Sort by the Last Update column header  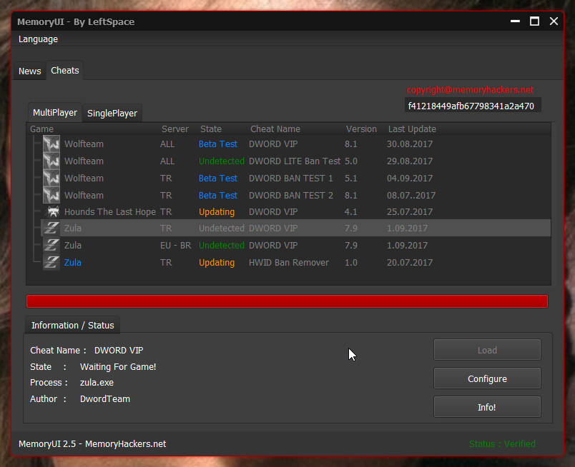click(x=412, y=129)
